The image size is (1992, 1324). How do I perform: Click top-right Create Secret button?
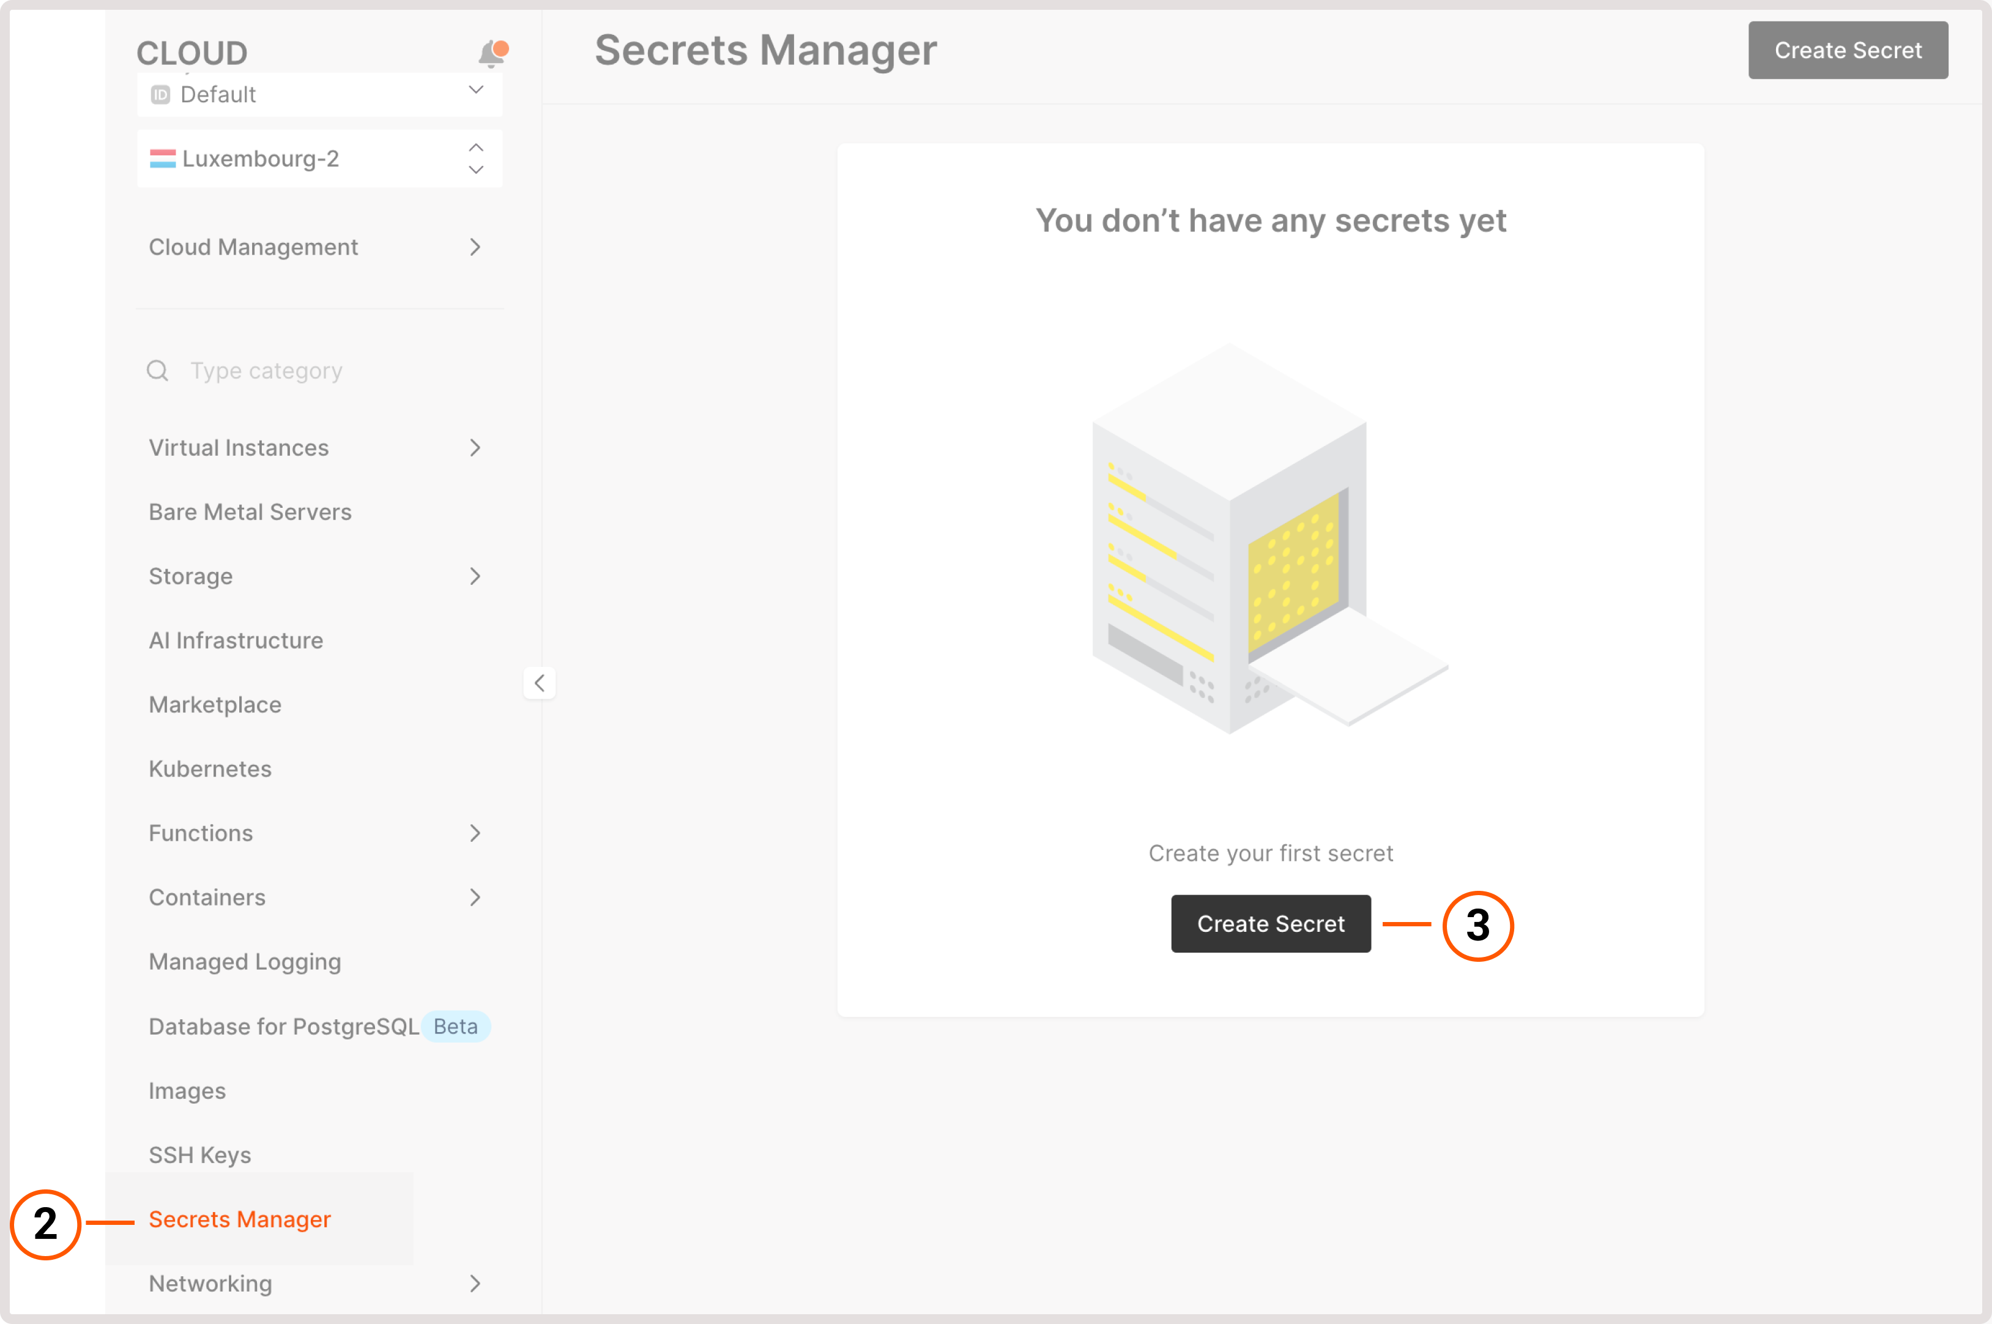[1847, 51]
